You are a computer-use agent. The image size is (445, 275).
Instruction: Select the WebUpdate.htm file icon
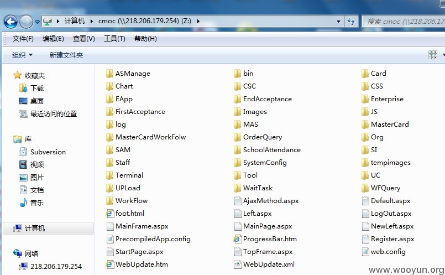coord(109,264)
